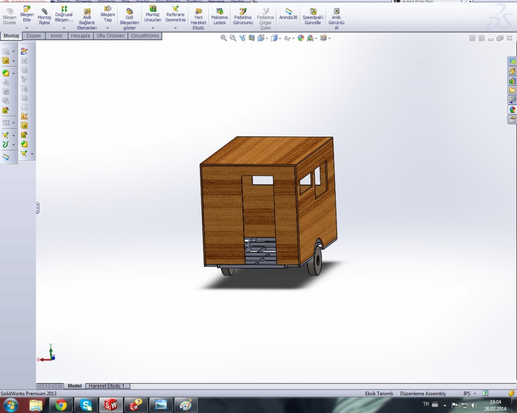Expand the Montaj Unsurları dropdown arrow
517x413 pixels.
tap(152, 28)
